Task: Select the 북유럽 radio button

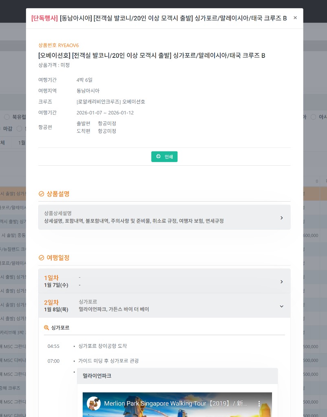Action: click(7, 117)
